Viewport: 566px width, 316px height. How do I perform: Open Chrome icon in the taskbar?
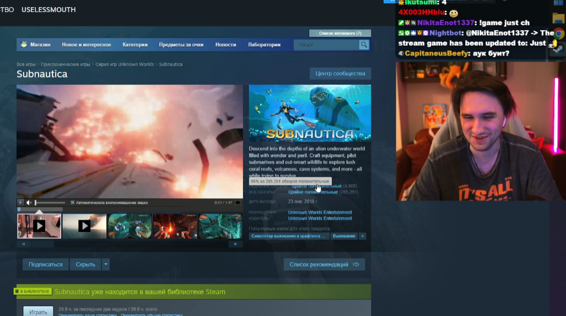tap(558, 34)
